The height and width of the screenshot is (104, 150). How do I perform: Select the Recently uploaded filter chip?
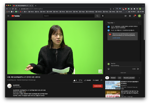[129, 78]
